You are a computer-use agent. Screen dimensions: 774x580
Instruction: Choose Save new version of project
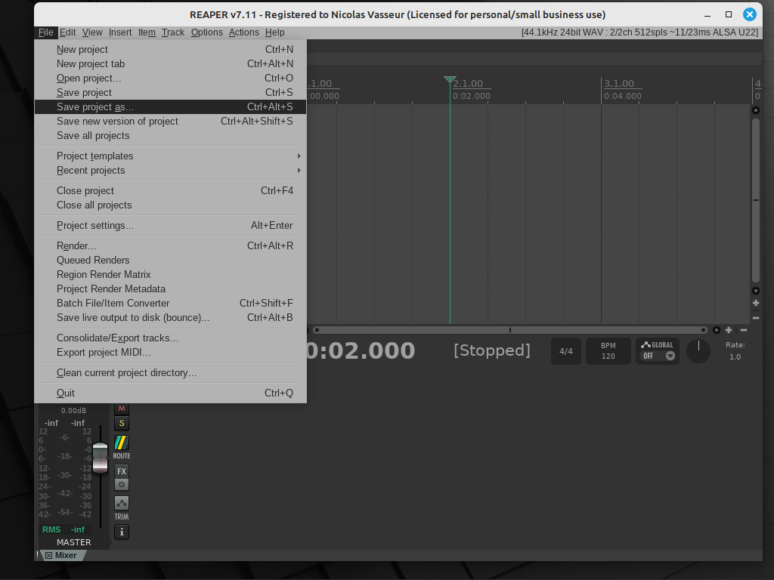tap(171, 121)
